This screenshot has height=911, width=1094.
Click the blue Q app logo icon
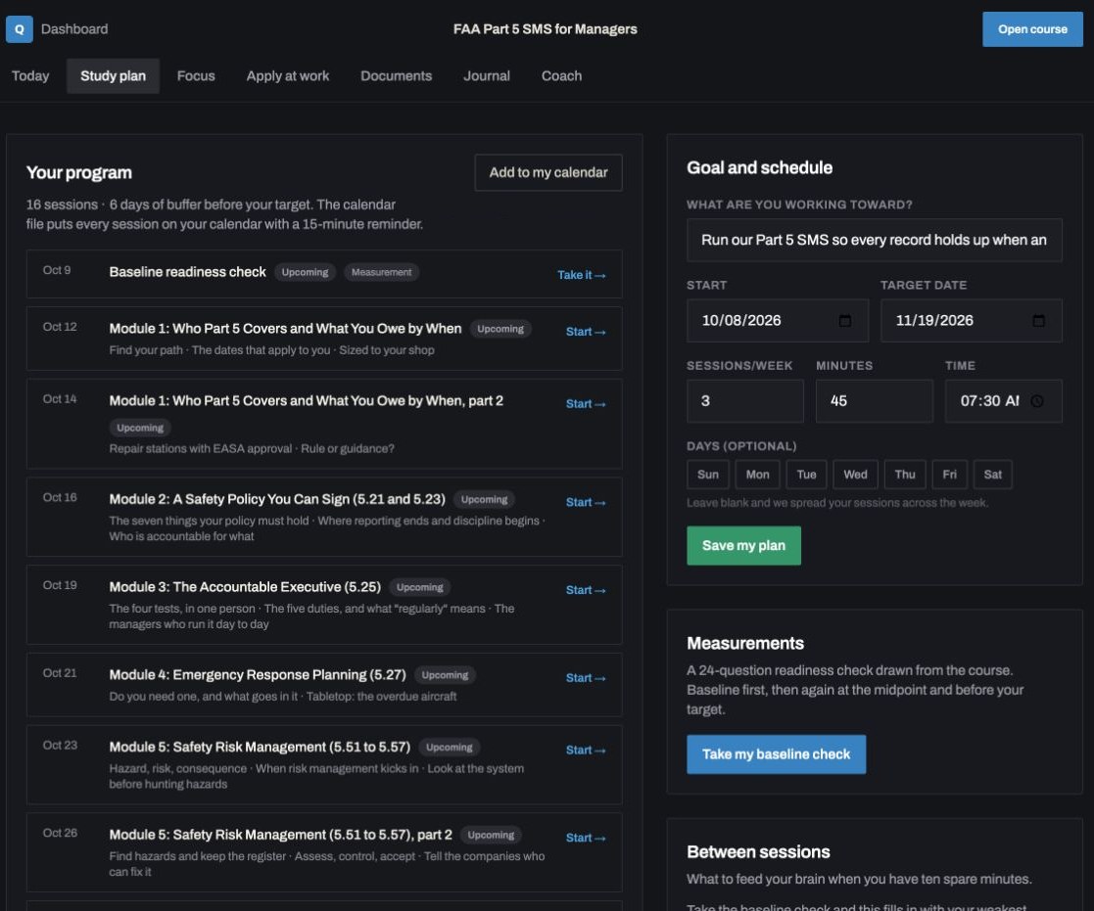[20, 29]
